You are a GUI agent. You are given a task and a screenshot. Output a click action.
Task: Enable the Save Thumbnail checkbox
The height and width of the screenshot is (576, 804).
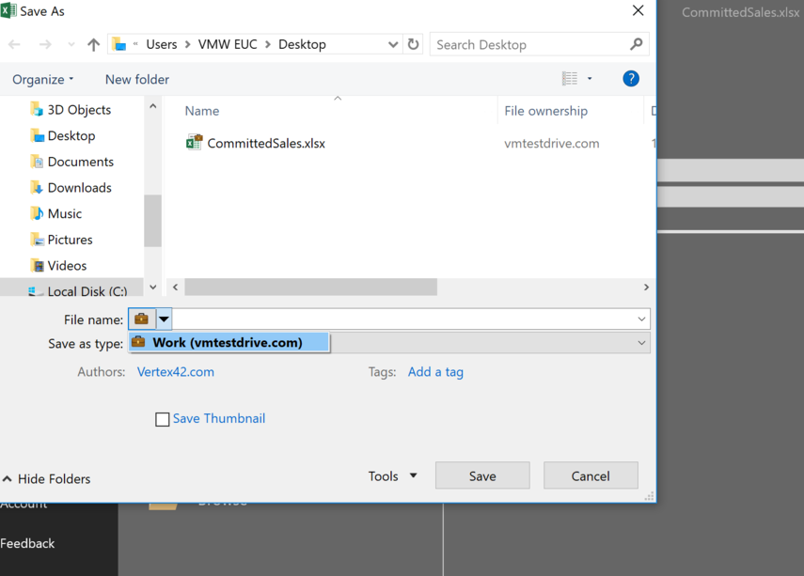coord(163,419)
